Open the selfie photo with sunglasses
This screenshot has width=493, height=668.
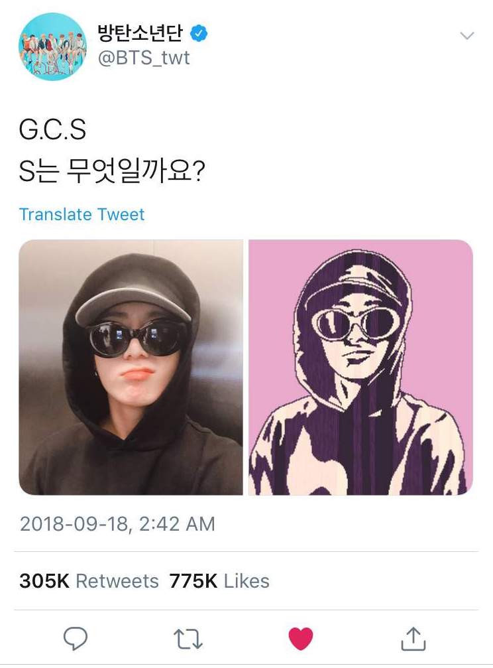pos(131,367)
